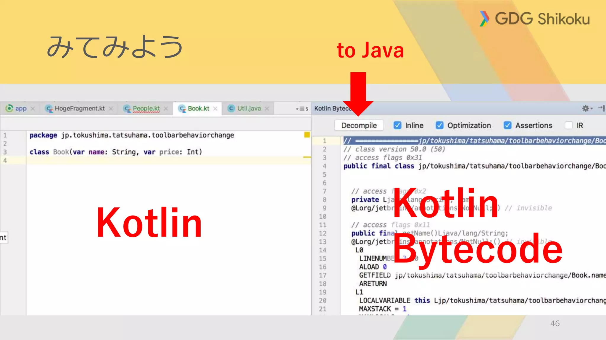
Task: Click the Java class icon on Util.java tab
Action: click(x=231, y=109)
